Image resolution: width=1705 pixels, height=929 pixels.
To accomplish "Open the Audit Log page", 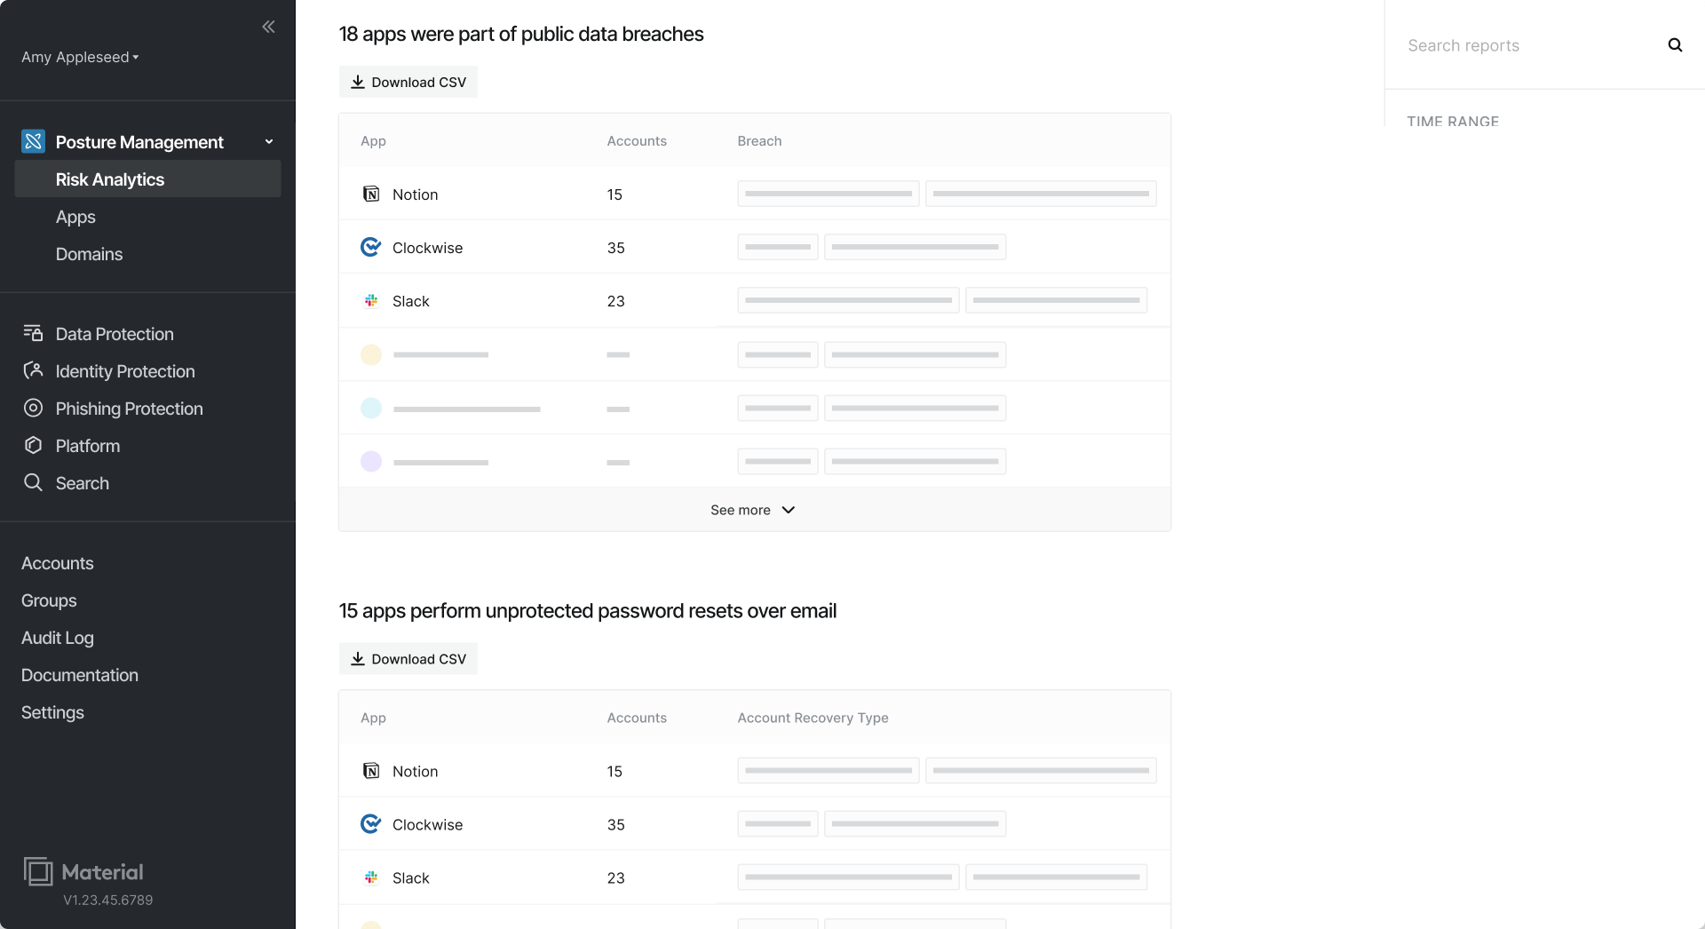I will (x=58, y=638).
